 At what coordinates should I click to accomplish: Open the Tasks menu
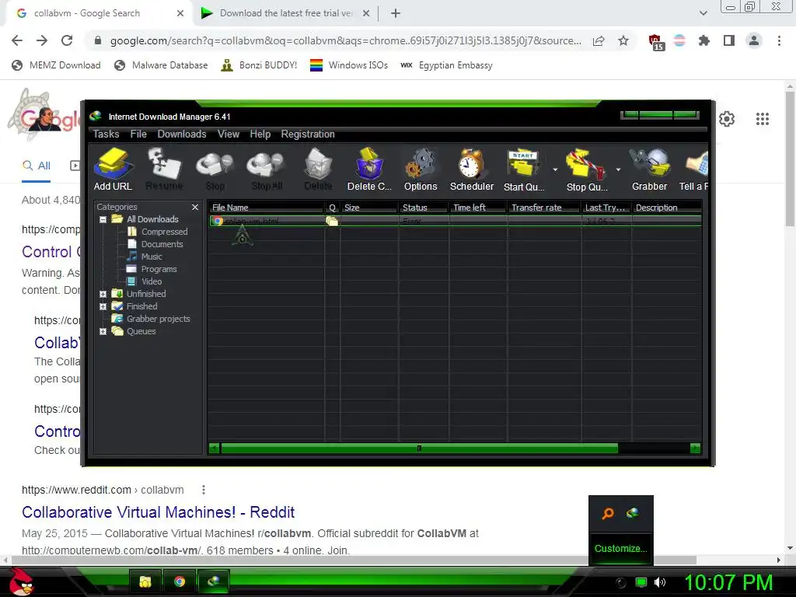point(106,134)
